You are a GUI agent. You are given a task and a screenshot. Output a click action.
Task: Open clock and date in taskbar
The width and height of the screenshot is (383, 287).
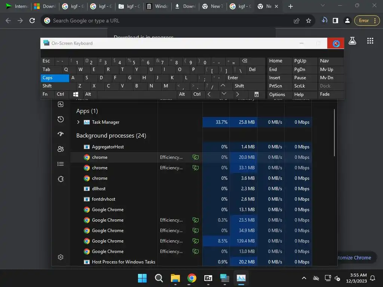pos(356,278)
